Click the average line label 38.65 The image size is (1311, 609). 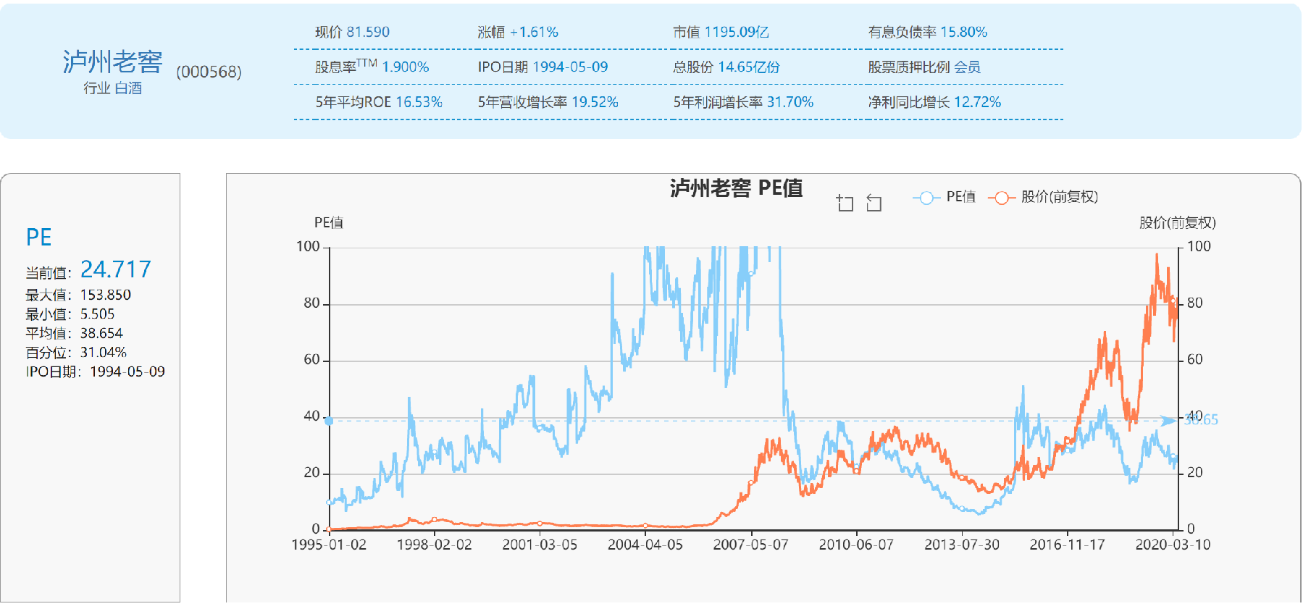click(1200, 419)
